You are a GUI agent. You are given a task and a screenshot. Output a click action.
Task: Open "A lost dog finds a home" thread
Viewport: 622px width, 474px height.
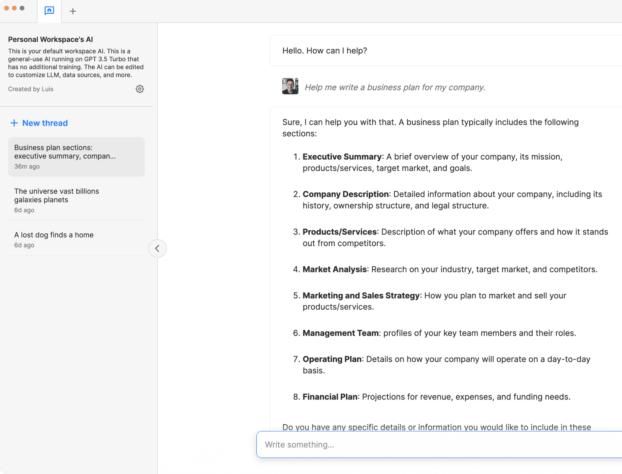pos(76,239)
